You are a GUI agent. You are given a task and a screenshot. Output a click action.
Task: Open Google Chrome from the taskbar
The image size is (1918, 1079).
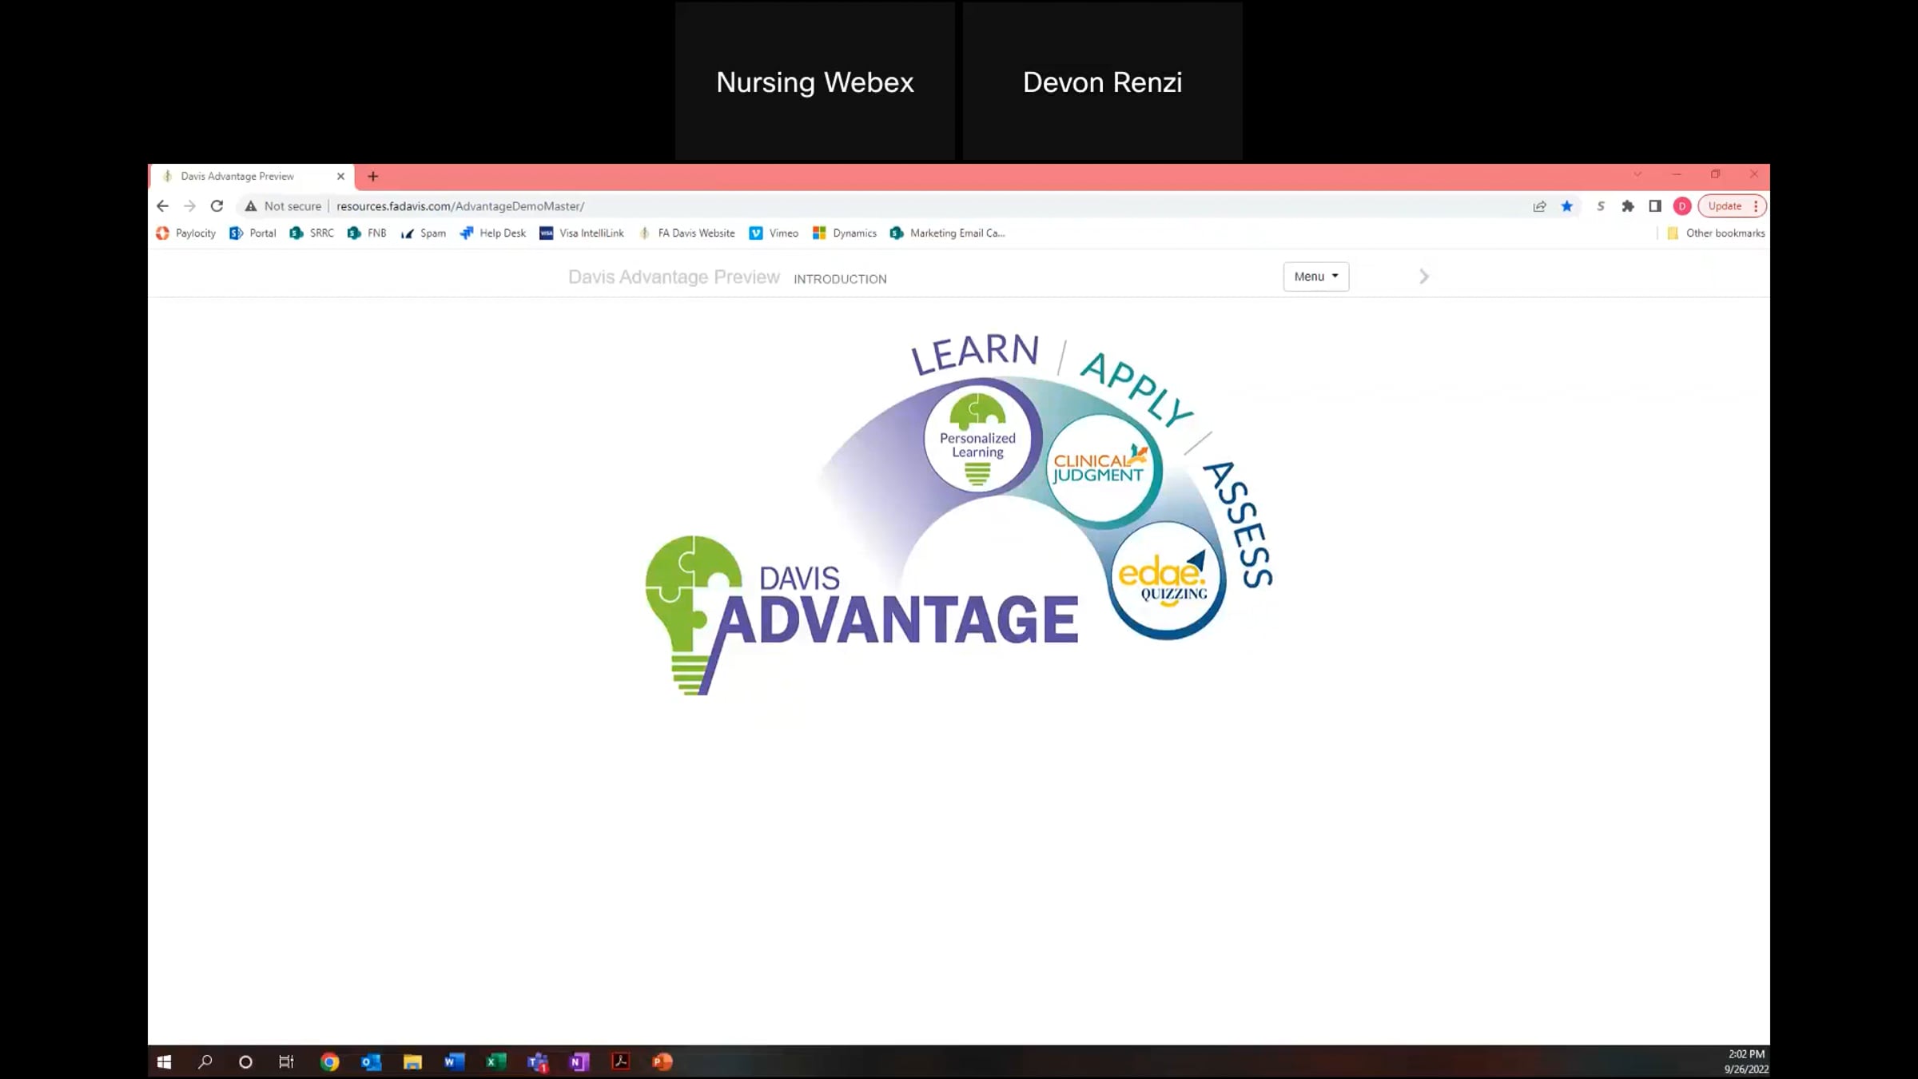329,1061
